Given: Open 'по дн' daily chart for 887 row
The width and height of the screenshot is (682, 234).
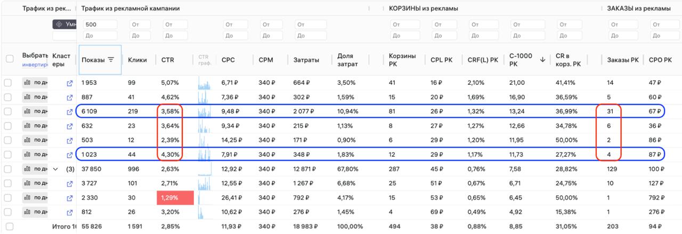Looking at the screenshot, I should coord(35,97).
